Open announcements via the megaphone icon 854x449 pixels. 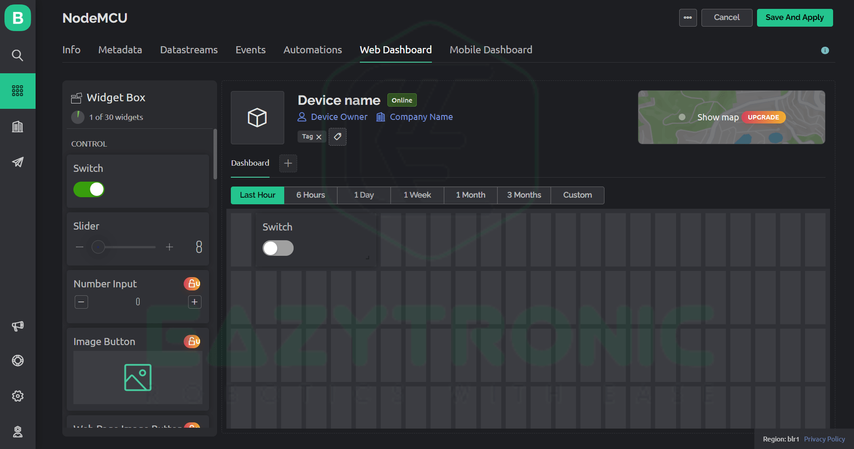pos(17,326)
